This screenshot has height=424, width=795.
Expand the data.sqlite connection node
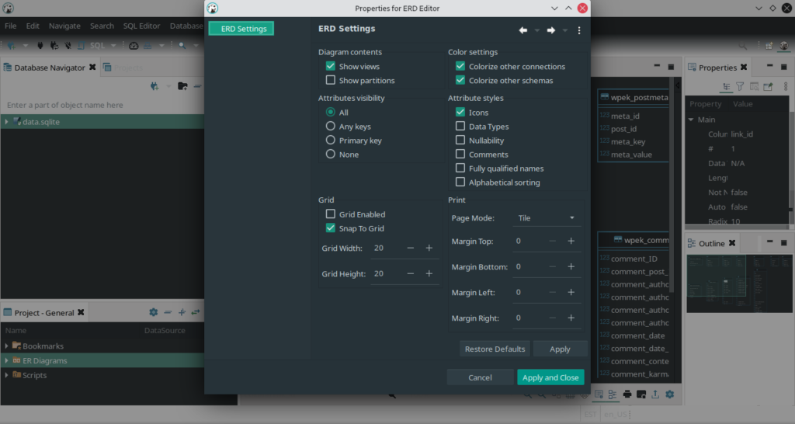tap(6, 122)
